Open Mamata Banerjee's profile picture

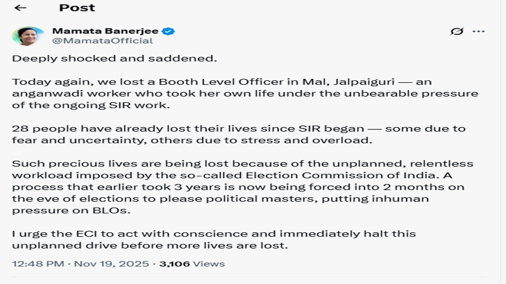[x=28, y=36]
